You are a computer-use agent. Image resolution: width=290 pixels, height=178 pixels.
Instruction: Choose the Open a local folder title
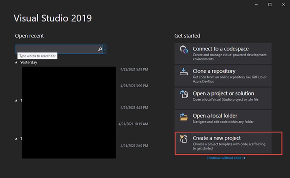pos(215,116)
